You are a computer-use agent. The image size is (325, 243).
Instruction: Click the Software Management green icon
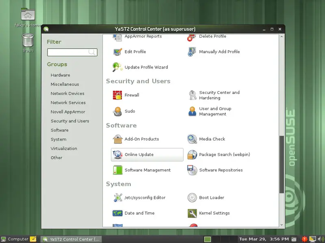click(x=117, y=170)
